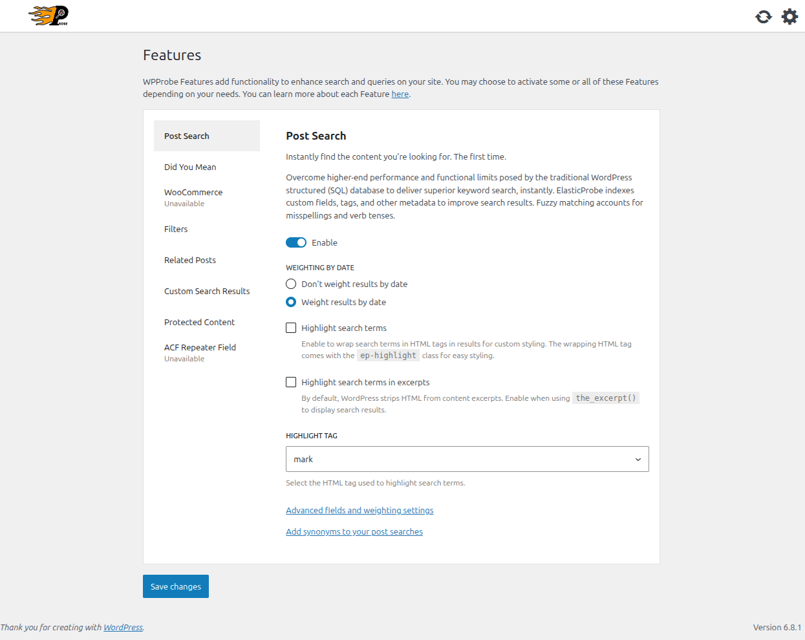Enable Highlight search terms in excerpts
Screen dimensions: 805x640
tap(291, 382)
